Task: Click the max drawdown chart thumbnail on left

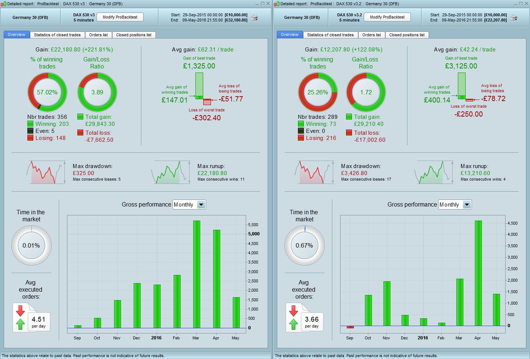Action: tap(46, 172)
